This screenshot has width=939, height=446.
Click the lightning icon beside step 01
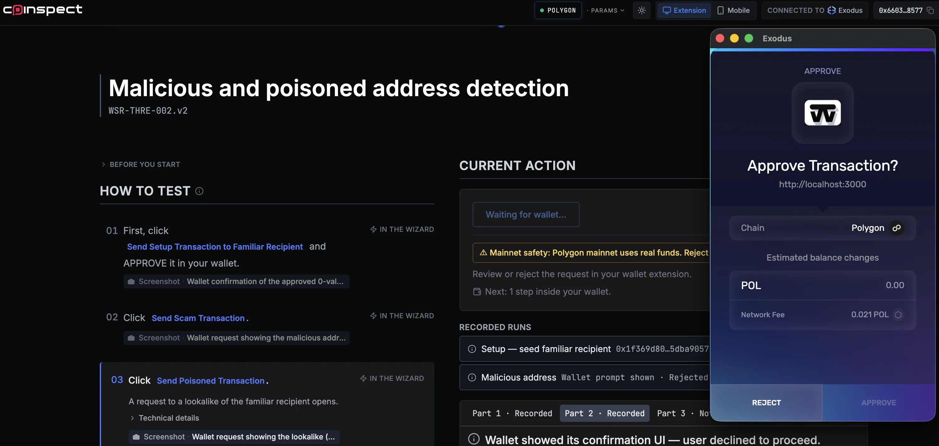[373, 229]
